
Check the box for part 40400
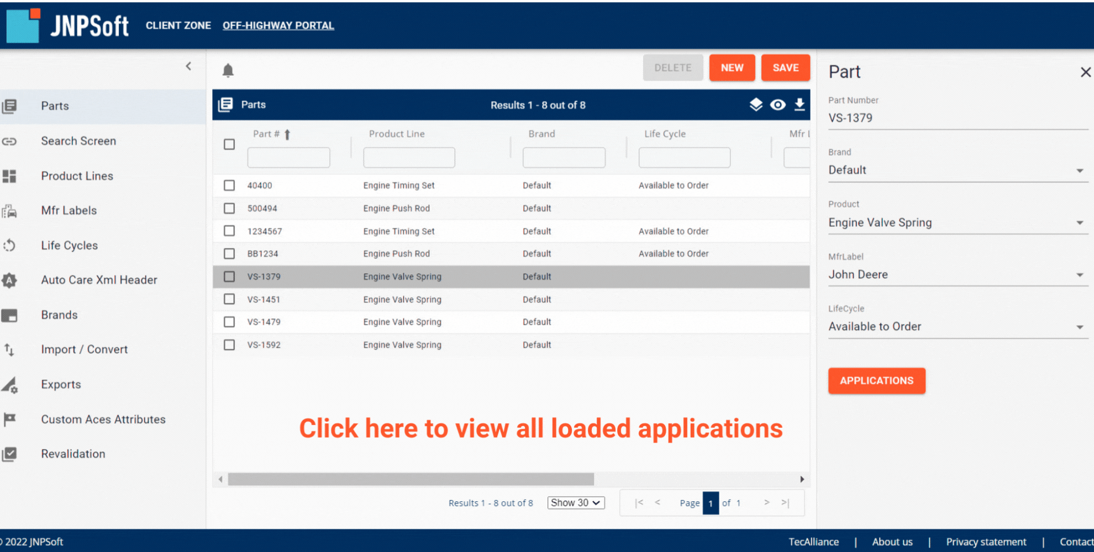(x=229, y=185)
